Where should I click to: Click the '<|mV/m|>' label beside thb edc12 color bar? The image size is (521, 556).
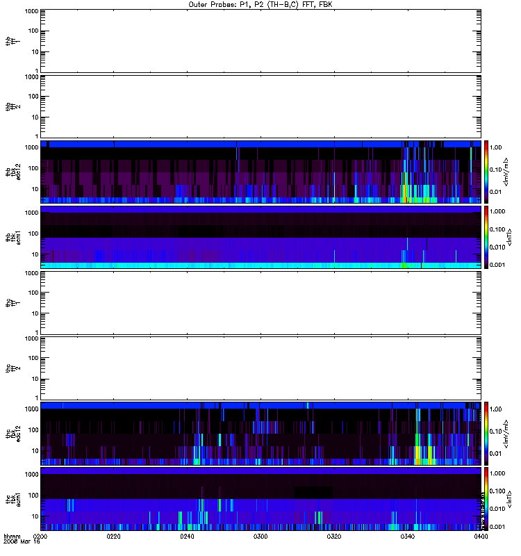(506, 172)
